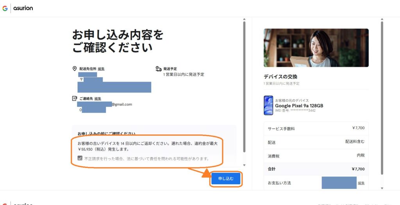The image size is (400, 205).
Task: Click the woman holding package photo
Action: click(x=316, y=48)
